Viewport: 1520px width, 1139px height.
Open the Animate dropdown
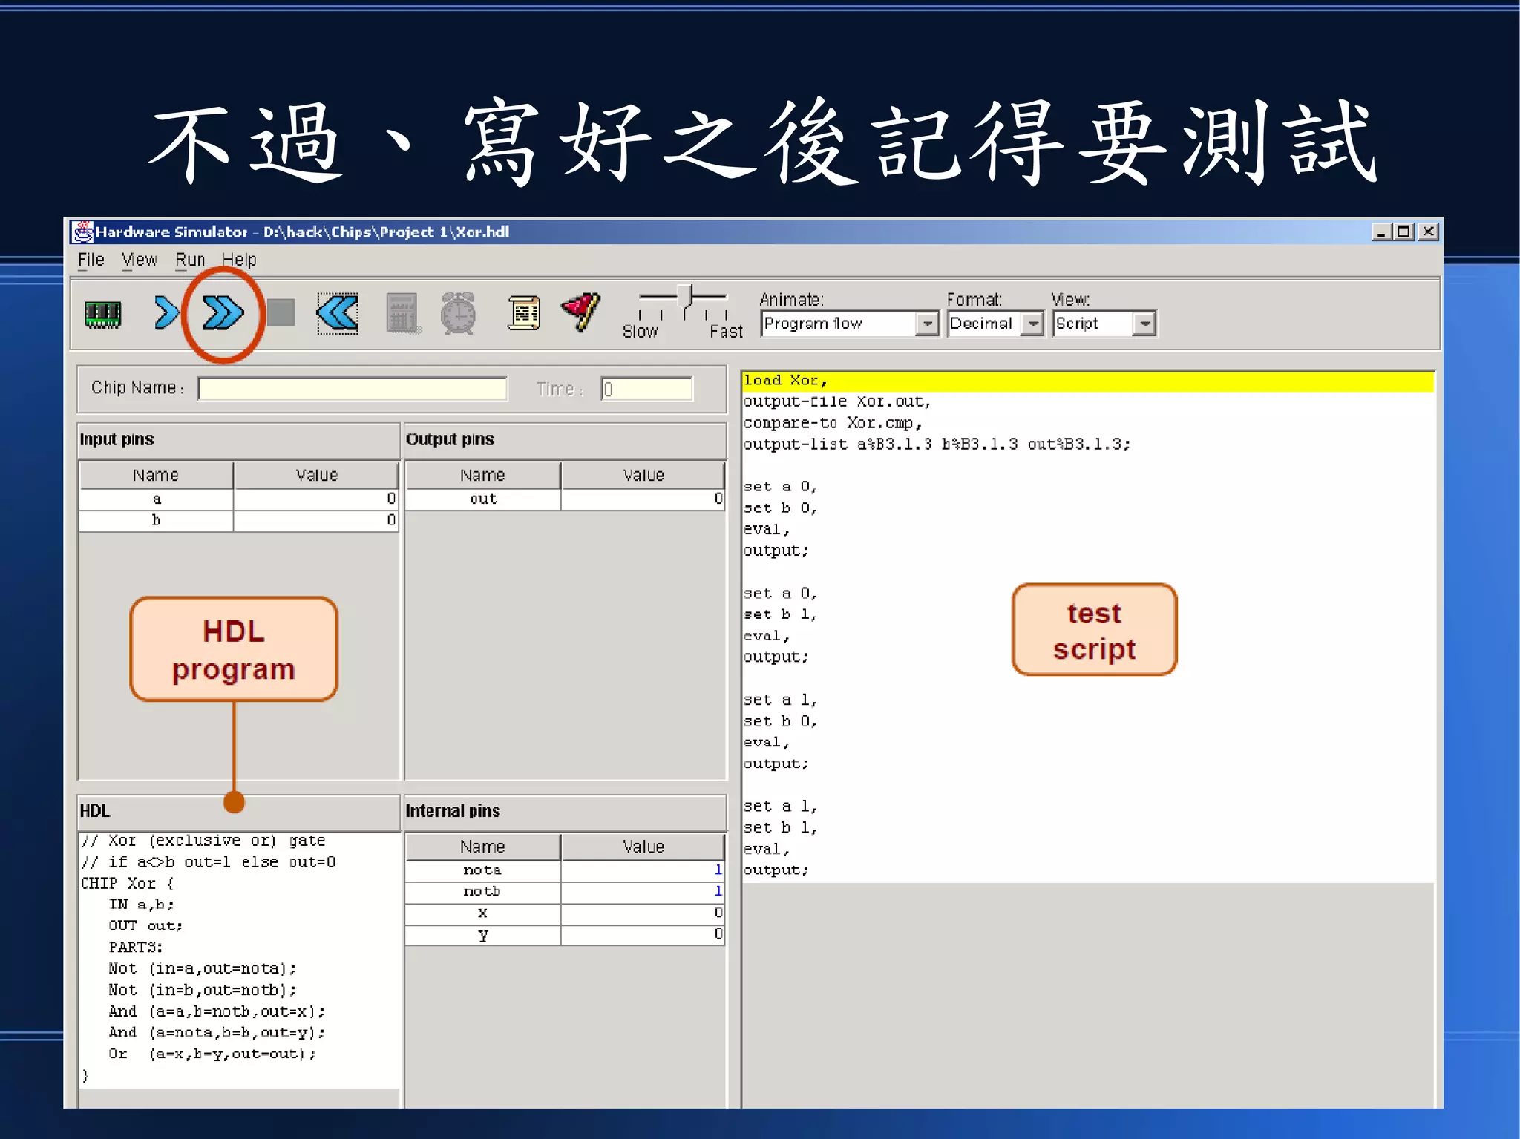(x=927, y=324)
